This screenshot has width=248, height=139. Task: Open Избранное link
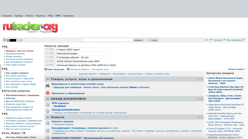[104, 74]
